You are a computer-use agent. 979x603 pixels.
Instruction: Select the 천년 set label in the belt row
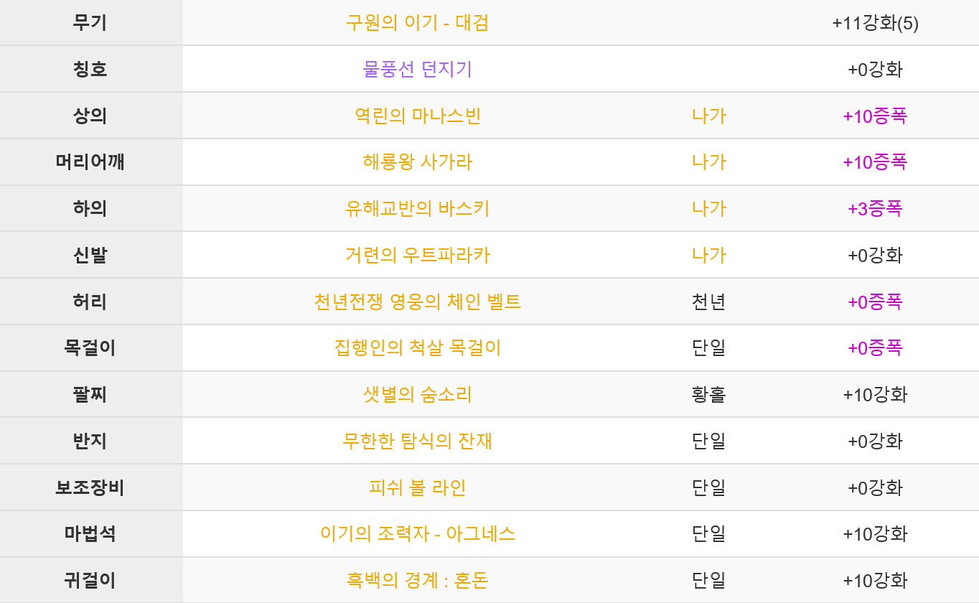click(x=709, y=301)
